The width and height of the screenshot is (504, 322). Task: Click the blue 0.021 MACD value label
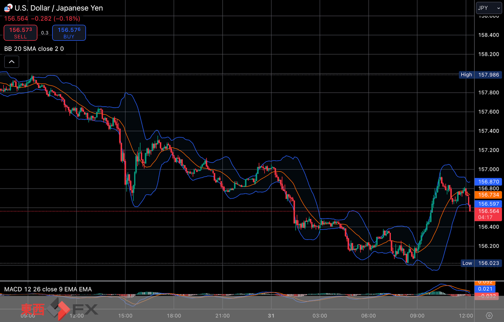point(485,289)
